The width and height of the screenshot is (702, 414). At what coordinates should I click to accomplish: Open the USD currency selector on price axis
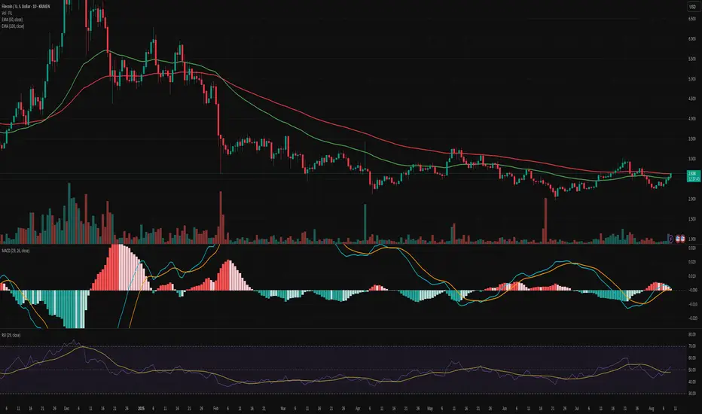pos(692,7)
